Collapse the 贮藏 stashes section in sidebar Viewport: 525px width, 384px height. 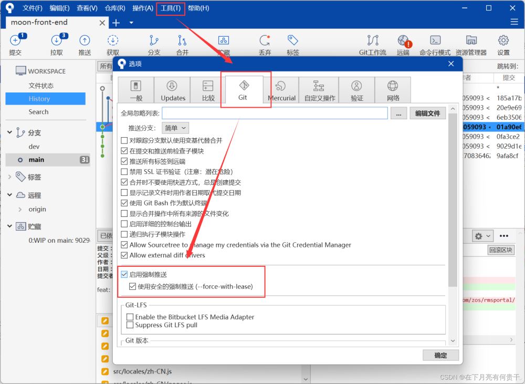[x=9, y=226]
